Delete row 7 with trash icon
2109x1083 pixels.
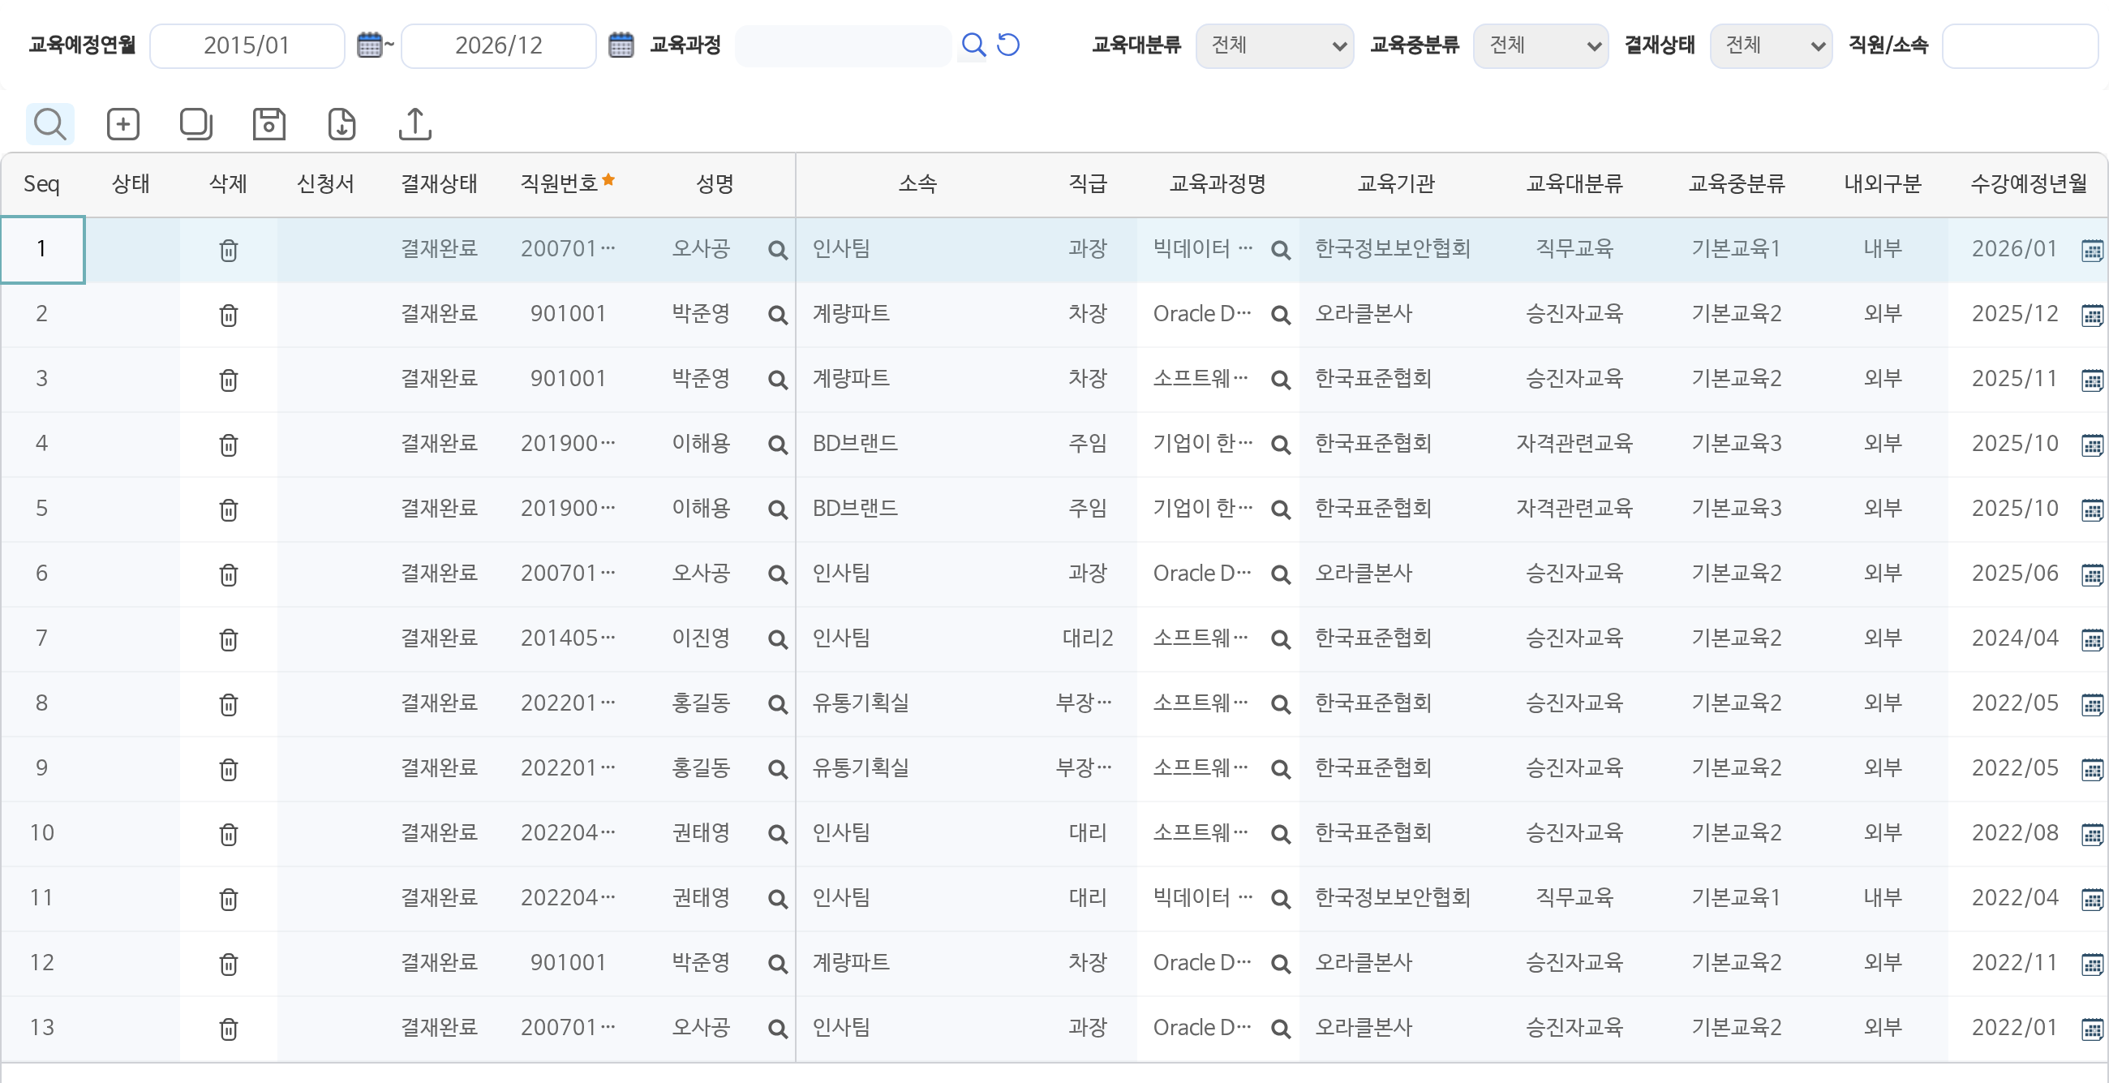229,639
